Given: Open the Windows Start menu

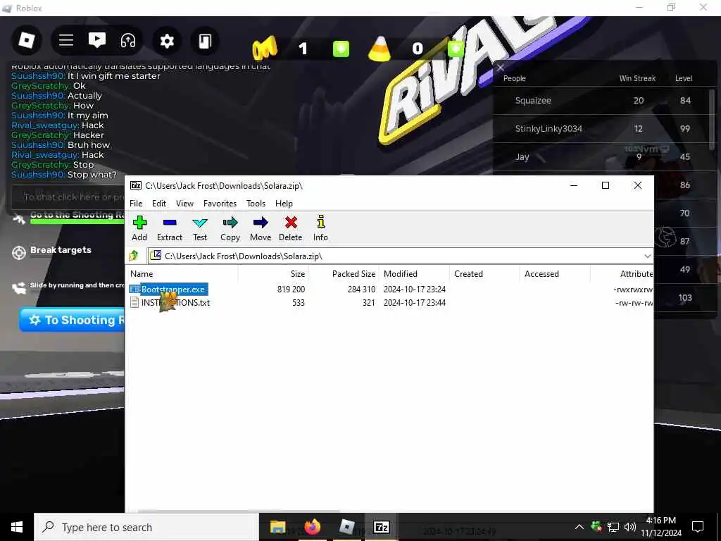Looking at the screenshot, I should tap(17, 527).
